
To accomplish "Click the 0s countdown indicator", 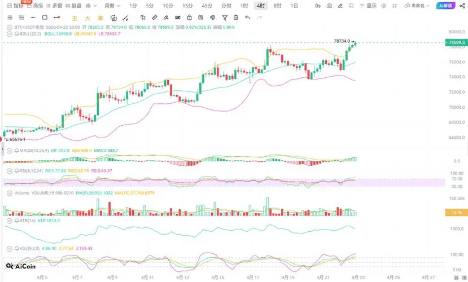I will click(318, 6).
